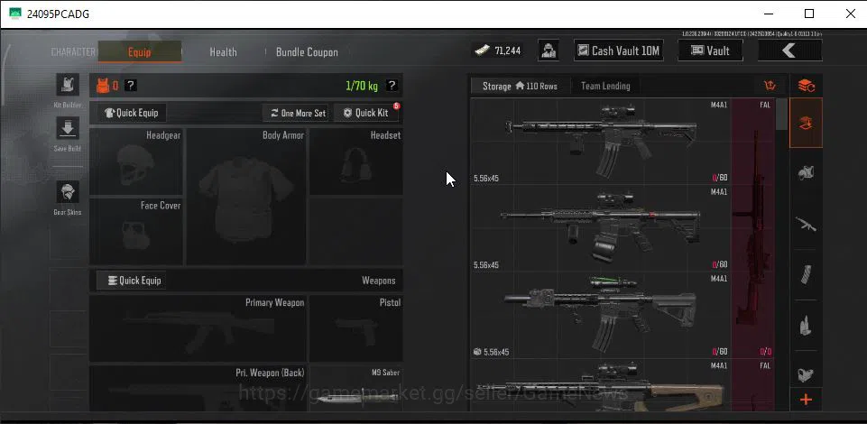Viewport: 867px width, 424px height.
Task: Open the Kit Builder icon
Action: pyautogui.click(x=68, y=85)
